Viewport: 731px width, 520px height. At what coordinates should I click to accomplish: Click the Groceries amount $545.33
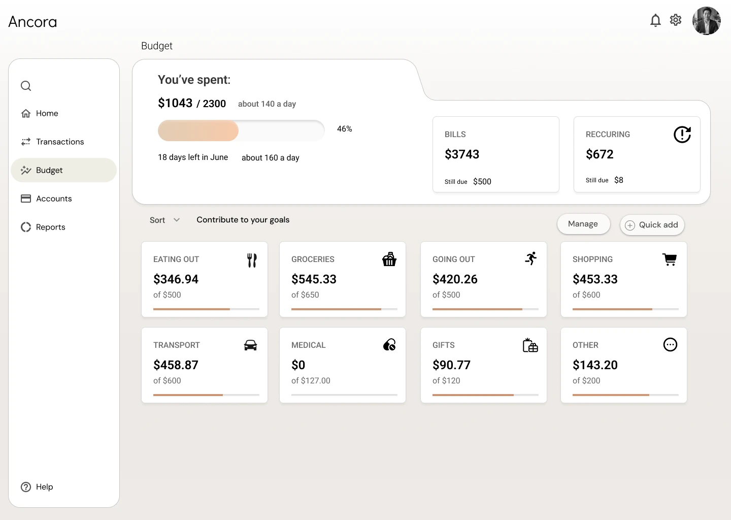coord(314,279)
